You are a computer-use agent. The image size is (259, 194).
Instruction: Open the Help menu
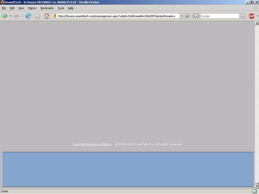71,8
